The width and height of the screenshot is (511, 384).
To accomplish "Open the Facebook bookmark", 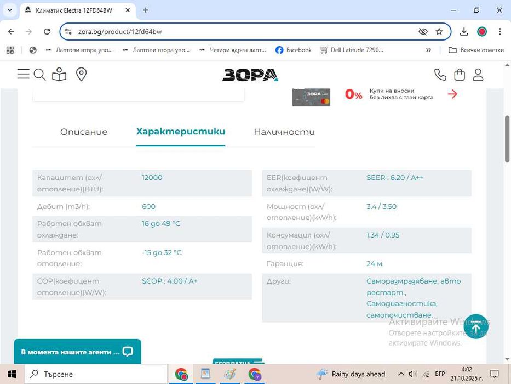I will [294, 50].
